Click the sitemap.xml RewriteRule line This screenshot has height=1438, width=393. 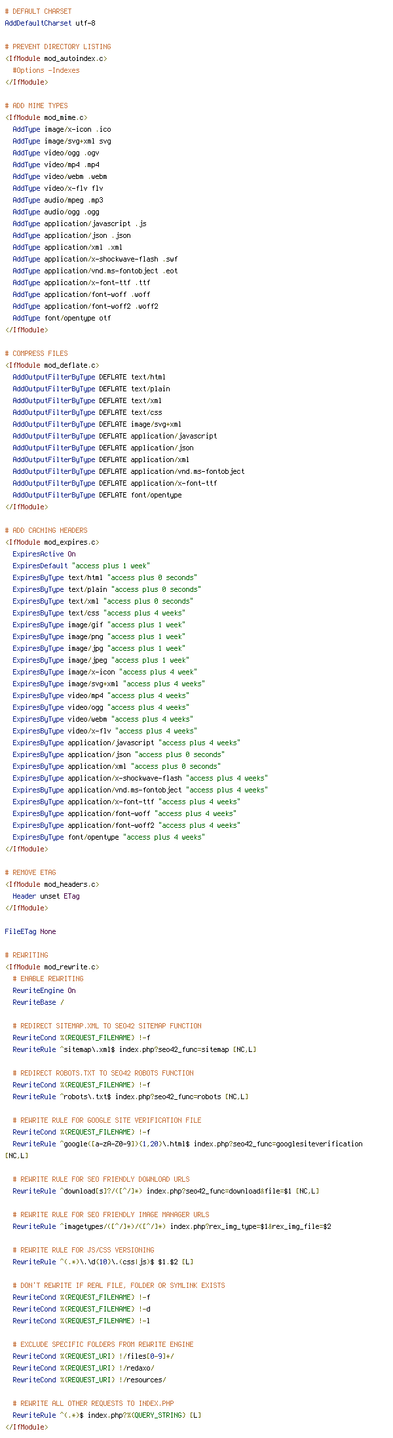(134, 1049)
